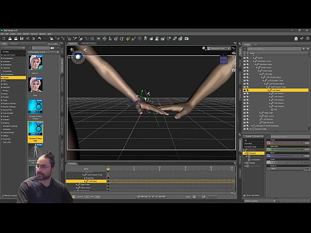Screen dimensions: 311x233
Task: Expand the Left Thumb 1 node
Action: coord(270,94)
